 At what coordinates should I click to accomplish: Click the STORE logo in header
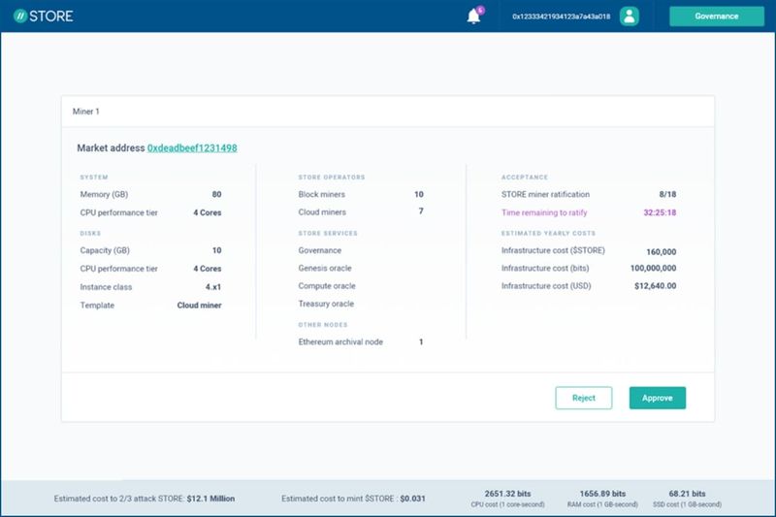(44, 16)
